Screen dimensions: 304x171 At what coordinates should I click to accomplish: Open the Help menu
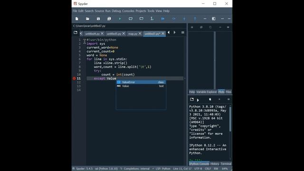(166, 11)
